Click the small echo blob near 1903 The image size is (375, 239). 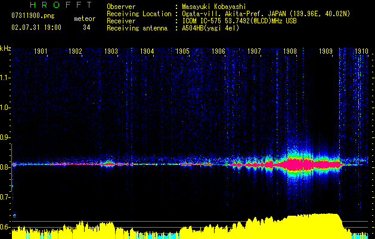coord(107,164)
